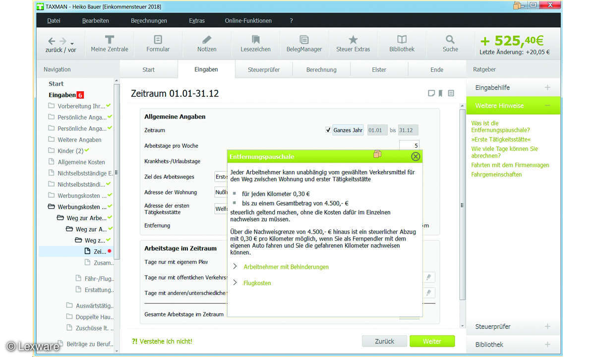This screenshot has width=595, height=357.
Task: Click the Arbeitstage pro Woche field
Action: point(410,146)
